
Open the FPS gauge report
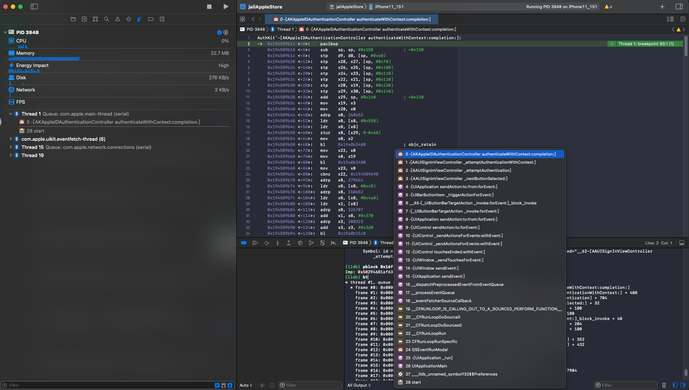[119, 102]
